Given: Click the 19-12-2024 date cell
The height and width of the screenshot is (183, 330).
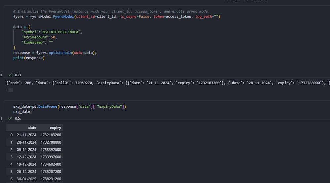Looking at the screenshot, I should pyautogui.click(x=26, y=164).
